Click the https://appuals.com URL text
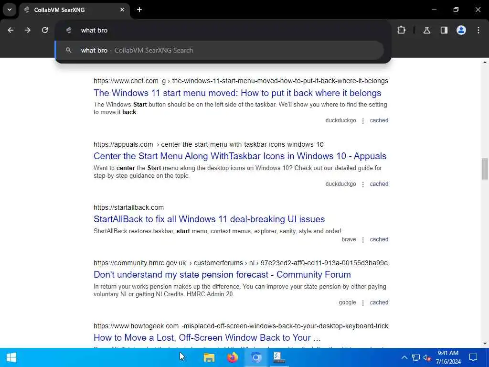Viewport: 489px width, 367px height. click(123, 144)
